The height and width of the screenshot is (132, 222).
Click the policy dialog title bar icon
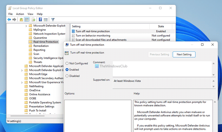tap(67, 45)
